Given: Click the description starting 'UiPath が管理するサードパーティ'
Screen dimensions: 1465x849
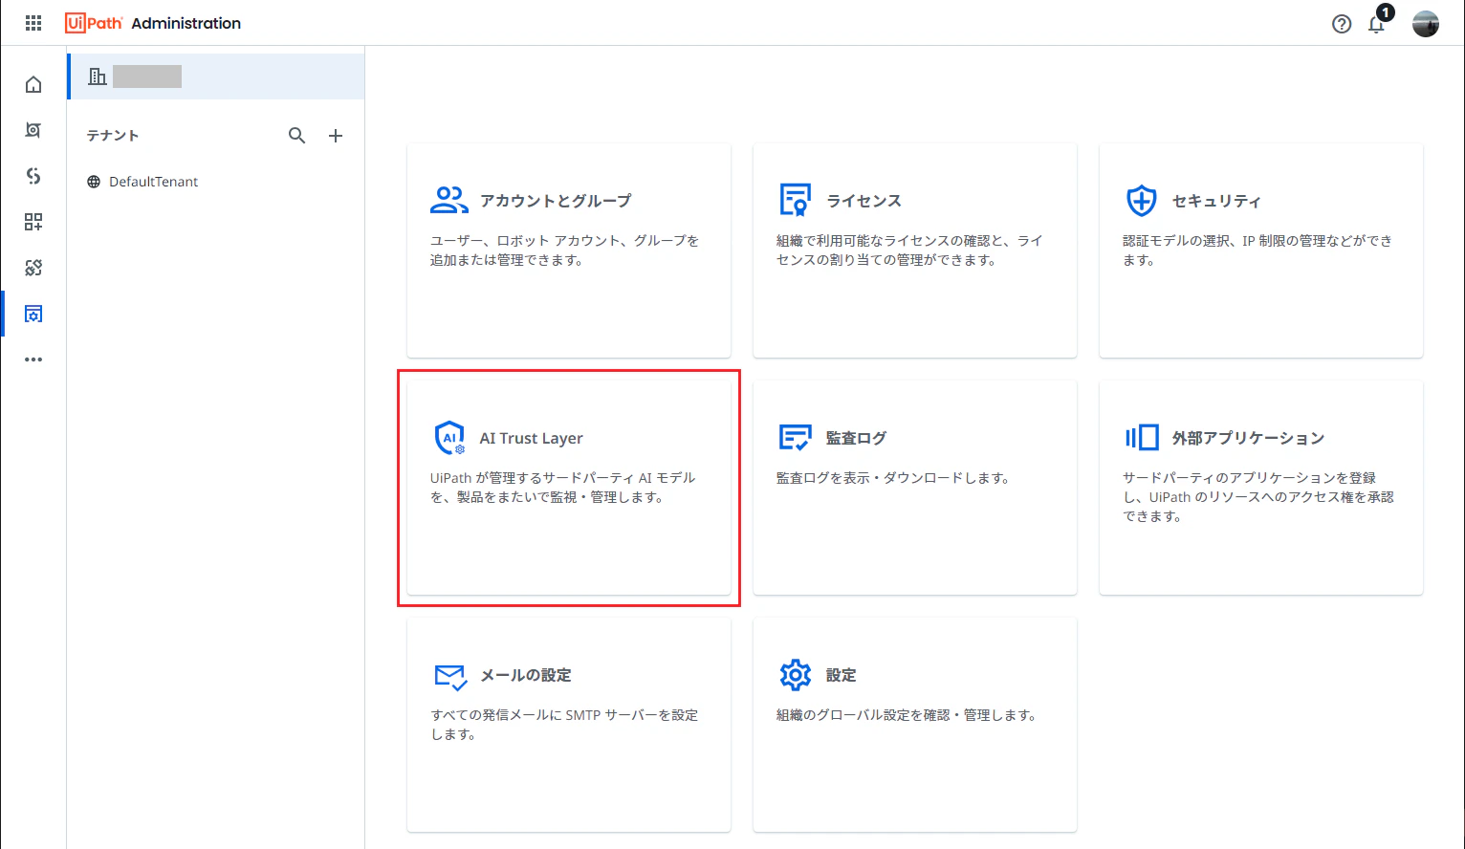Looking at the screenshot, I should [x=563, y=488].
